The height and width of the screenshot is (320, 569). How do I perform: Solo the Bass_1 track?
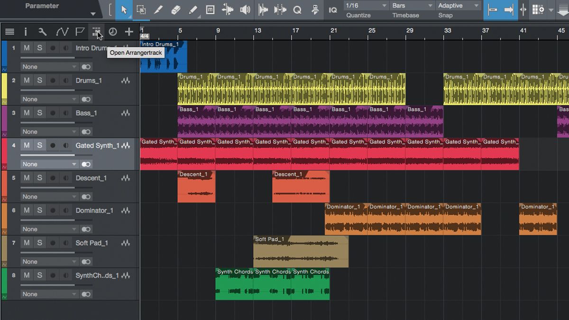(40, 113)
